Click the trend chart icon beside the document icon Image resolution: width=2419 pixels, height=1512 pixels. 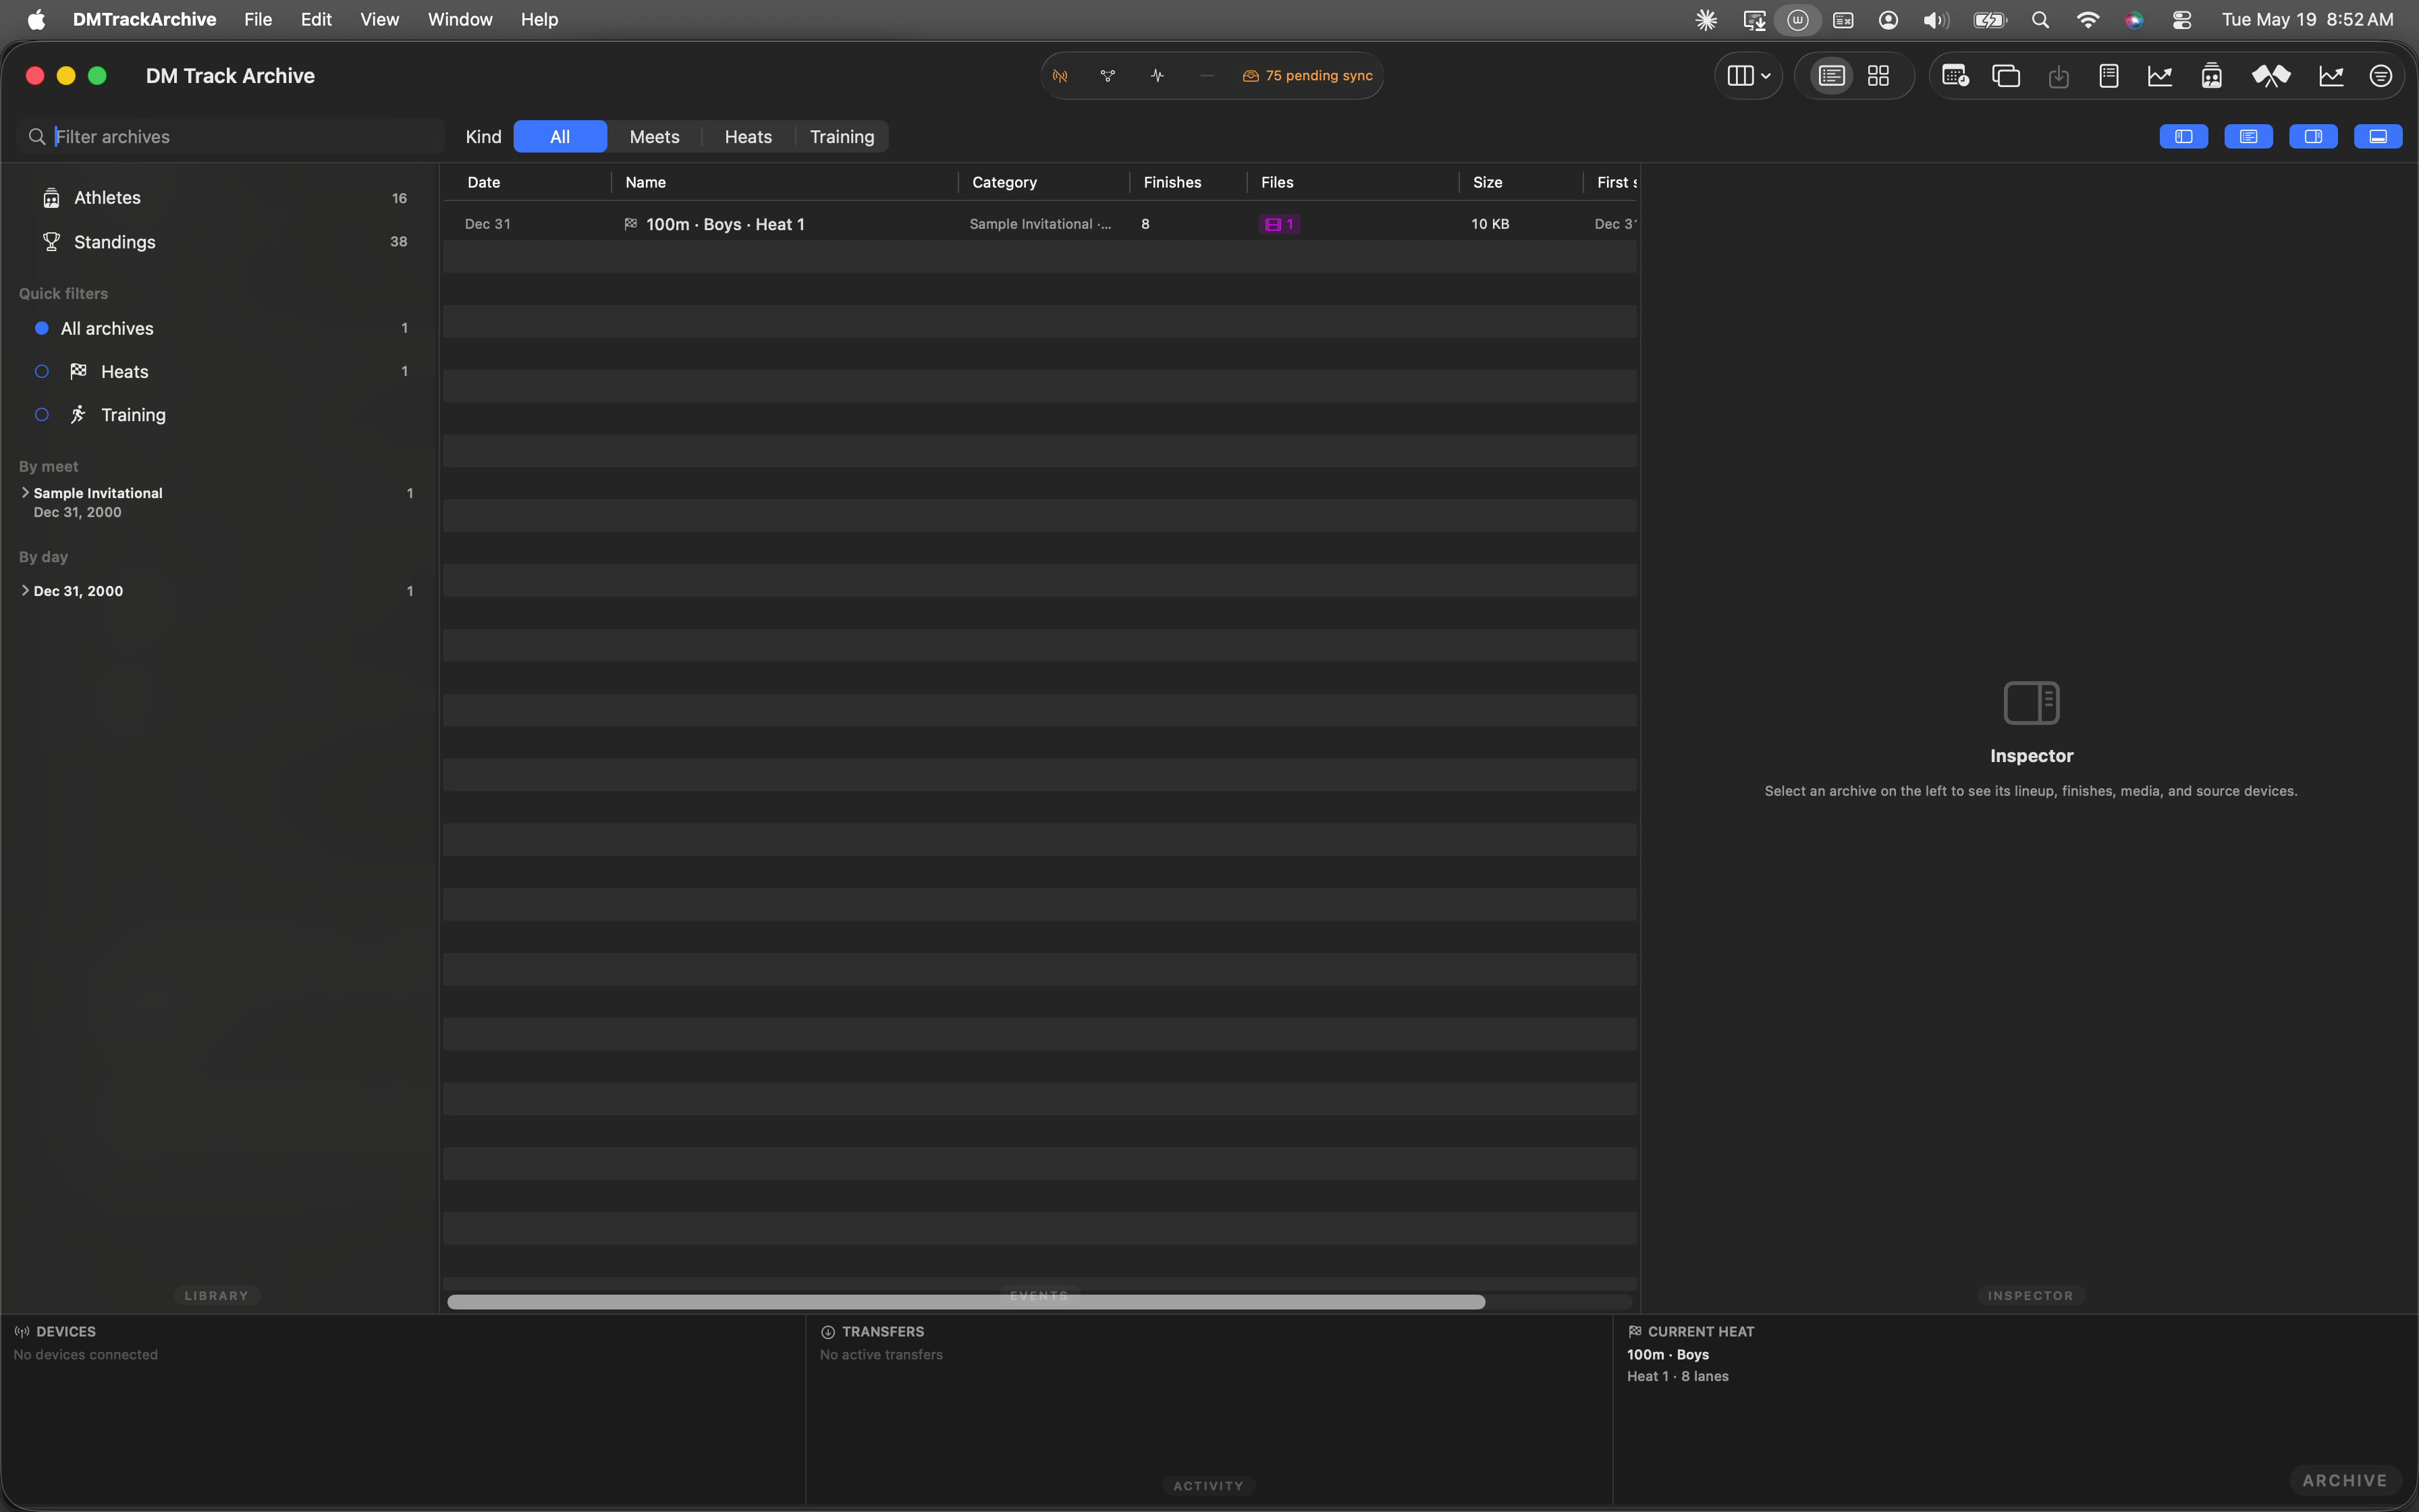[x=2160, y=76]
